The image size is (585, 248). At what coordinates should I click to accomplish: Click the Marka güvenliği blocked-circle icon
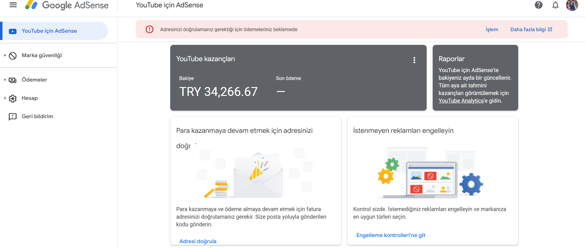[x=13, y=56]
